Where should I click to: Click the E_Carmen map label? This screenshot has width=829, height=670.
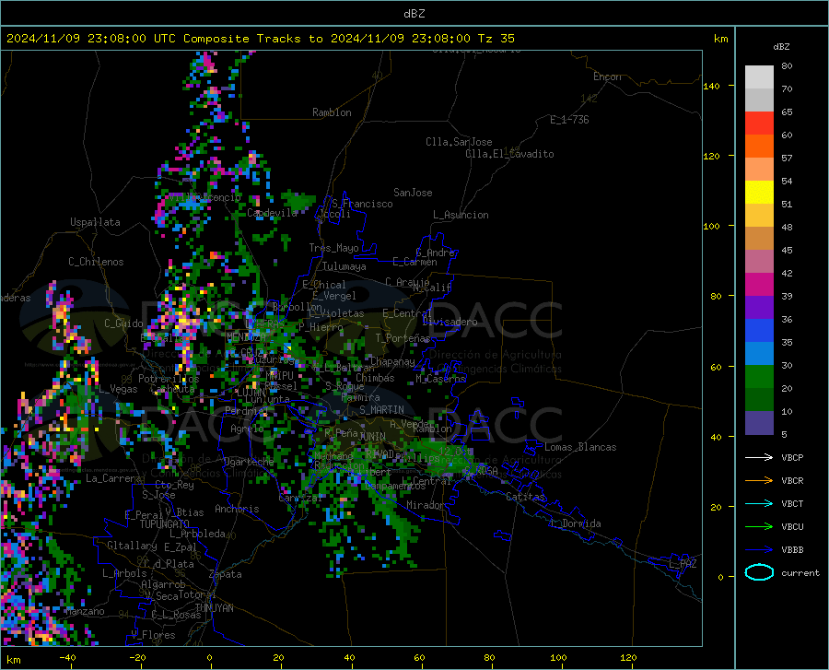coord(415,262)
